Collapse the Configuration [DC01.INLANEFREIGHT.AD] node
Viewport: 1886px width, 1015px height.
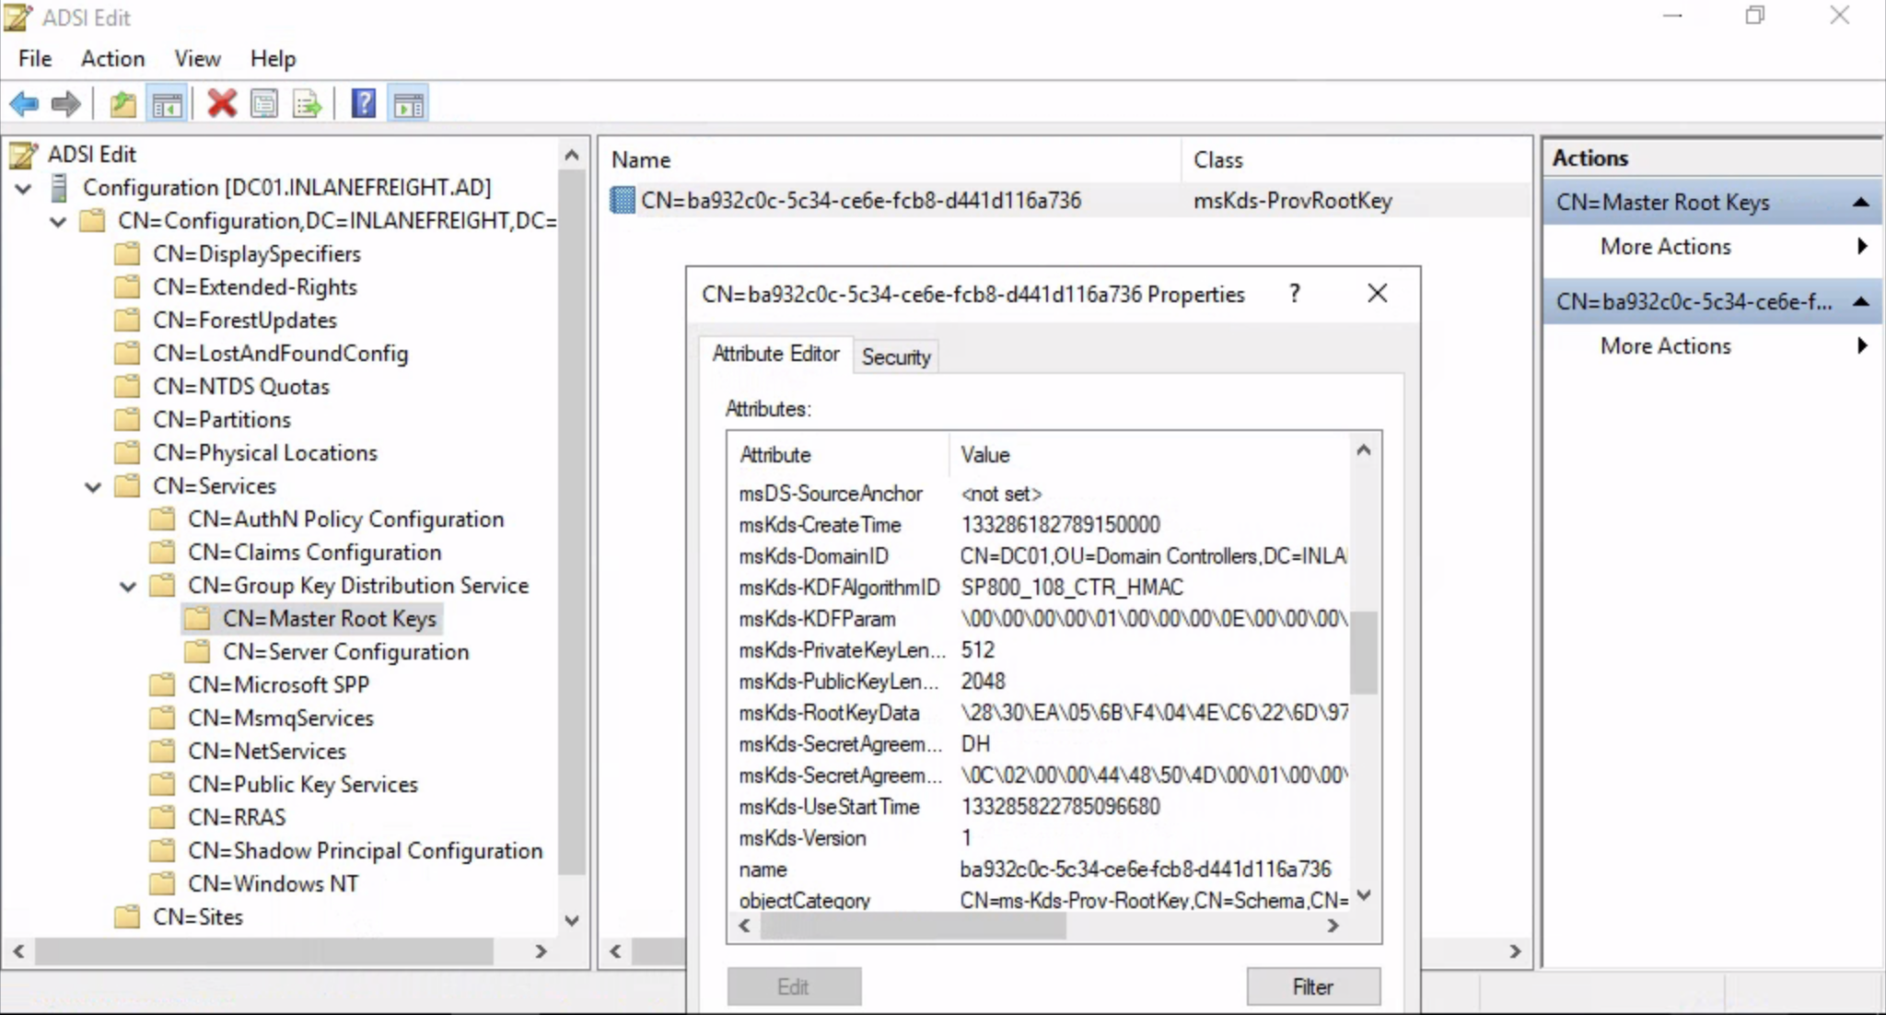point(24,188)
